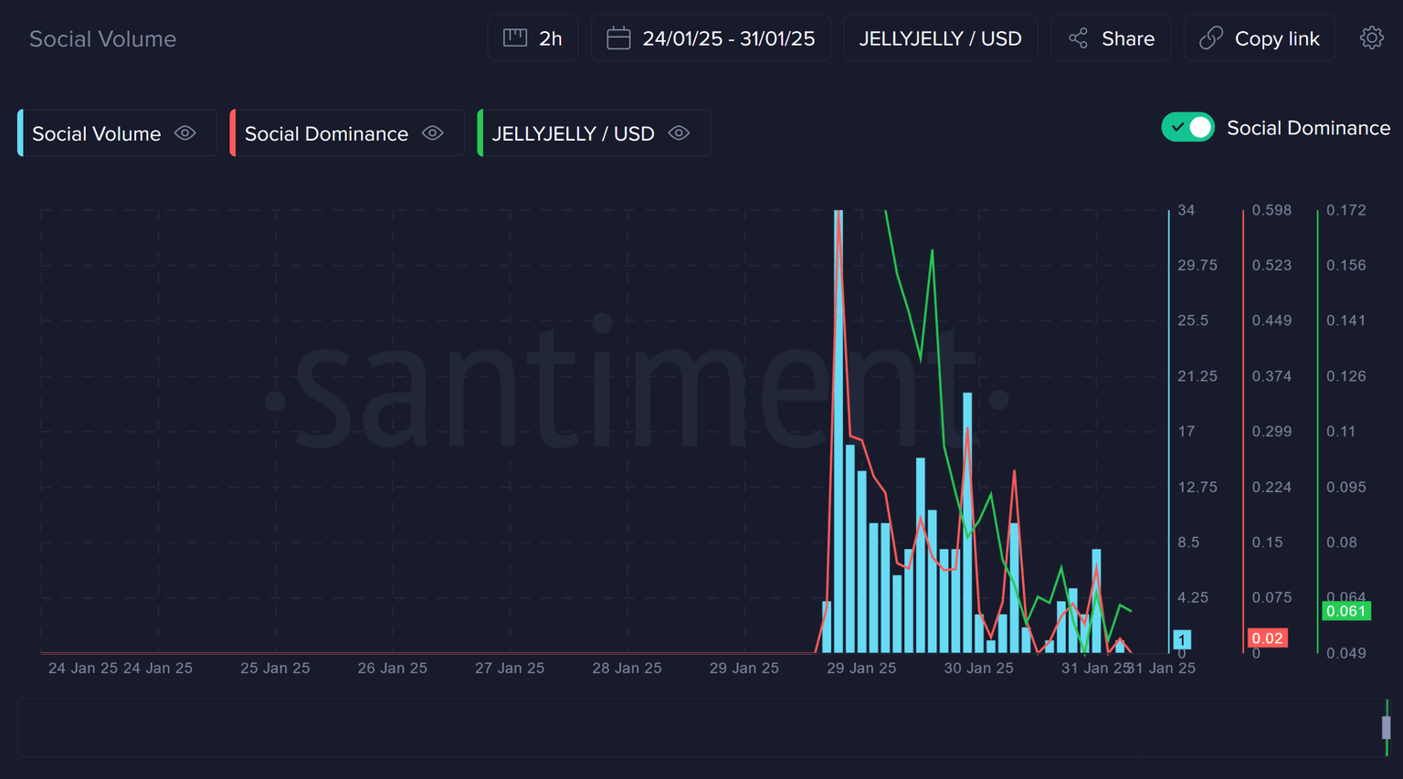Image resolution: width=1403 pixels, height=779 pixels.
Task: Select the Social Dominance metric chip
Action: click(x=326, y=133)
